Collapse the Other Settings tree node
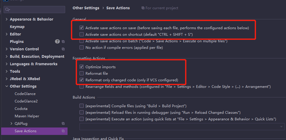 click(7, 86)
